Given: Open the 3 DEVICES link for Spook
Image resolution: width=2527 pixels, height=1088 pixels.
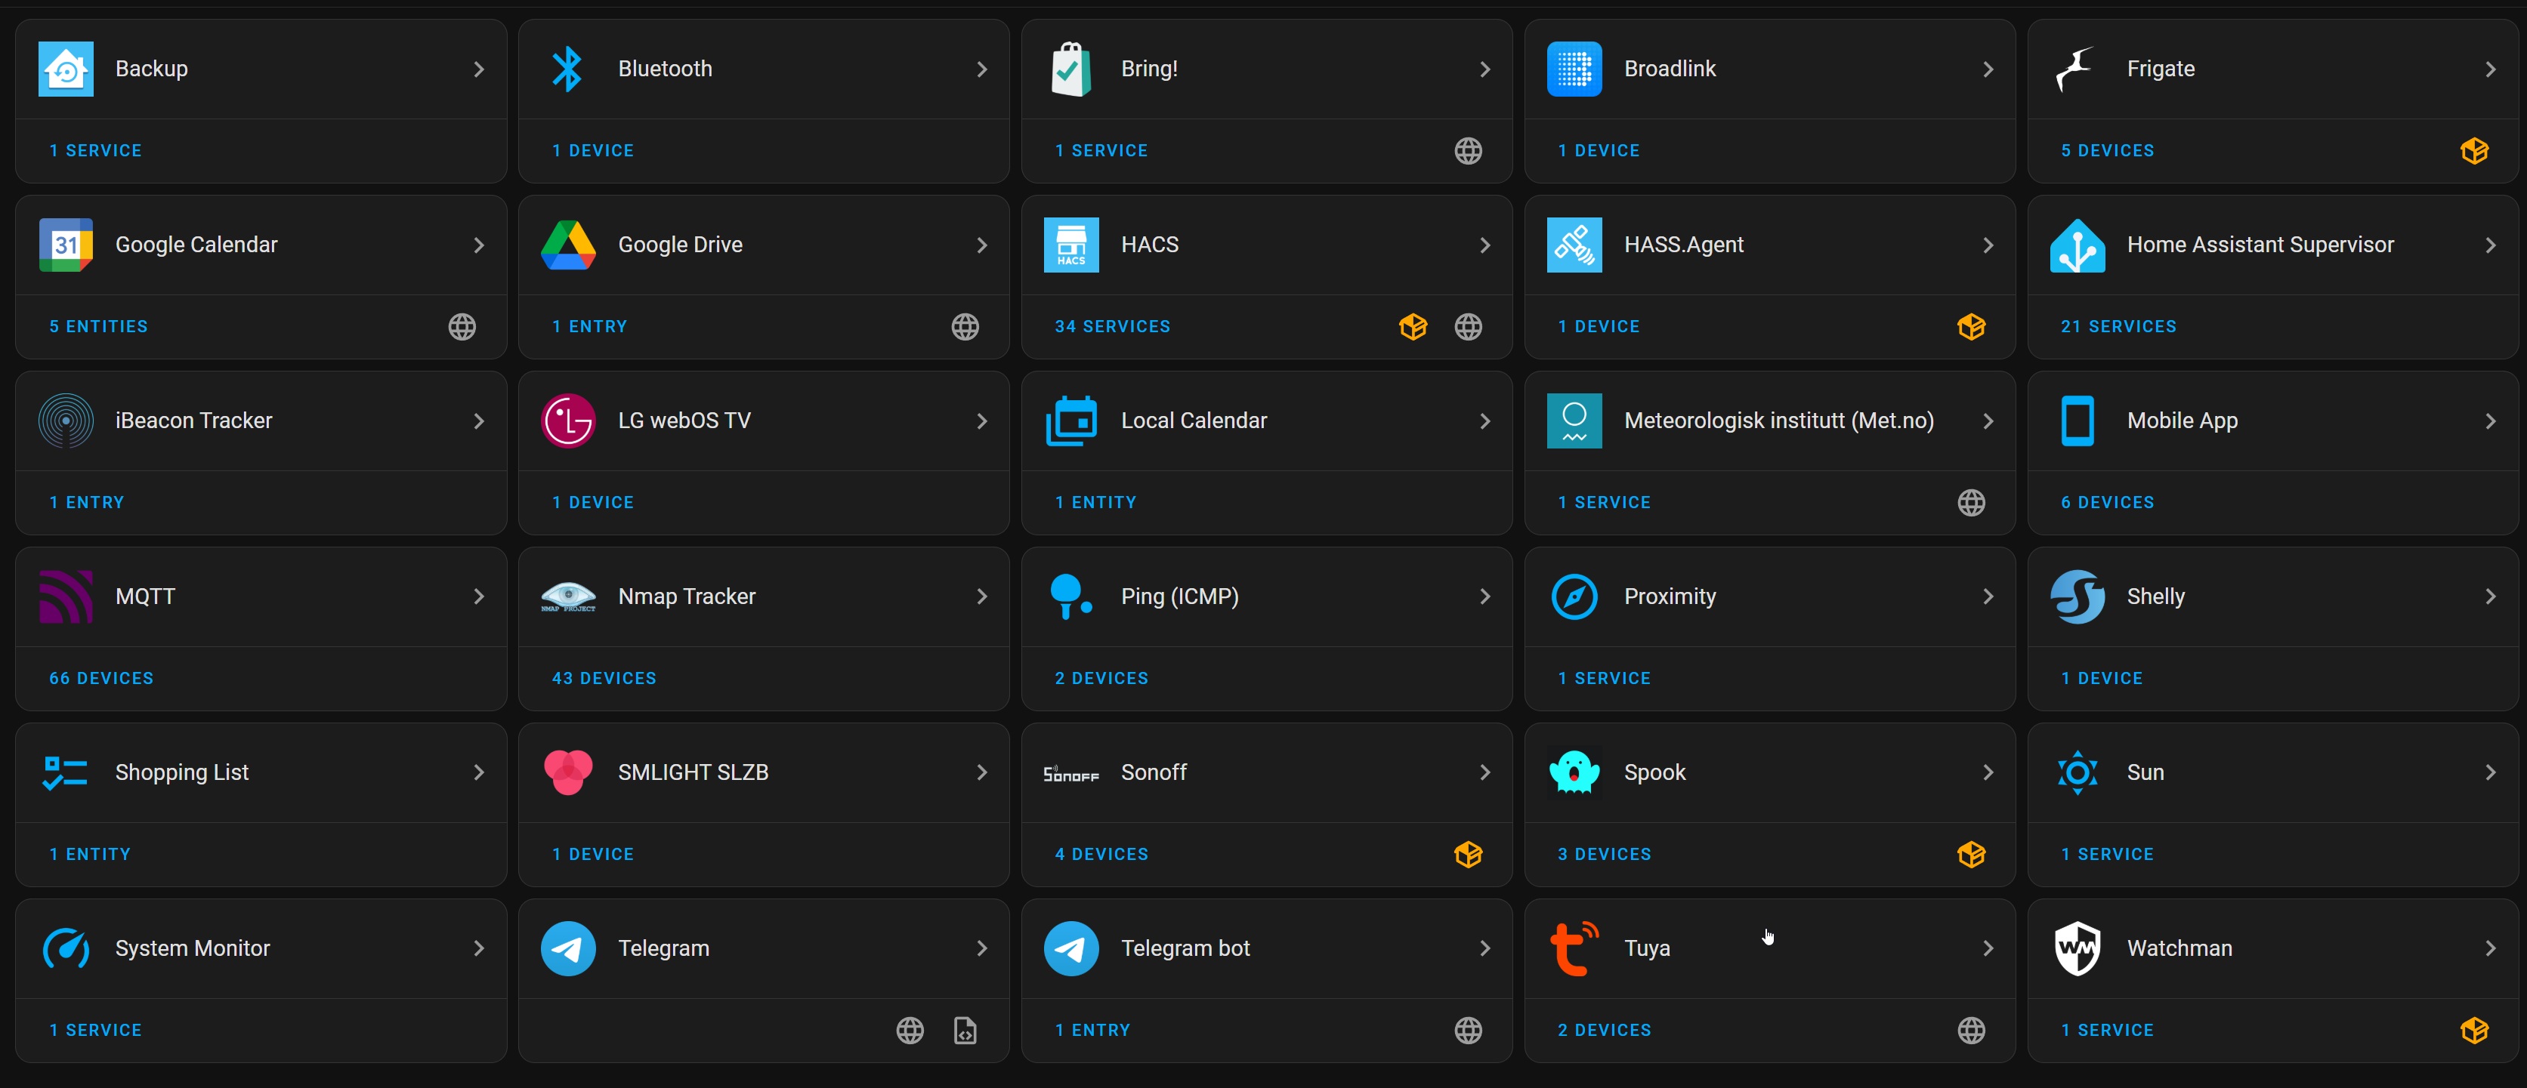Looking at the screenshot, I should point(1605,854).
